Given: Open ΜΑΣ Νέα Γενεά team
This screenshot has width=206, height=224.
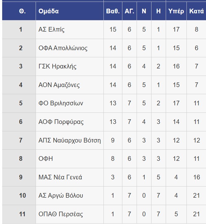Looking at the screenshot, I should [60, 177].
